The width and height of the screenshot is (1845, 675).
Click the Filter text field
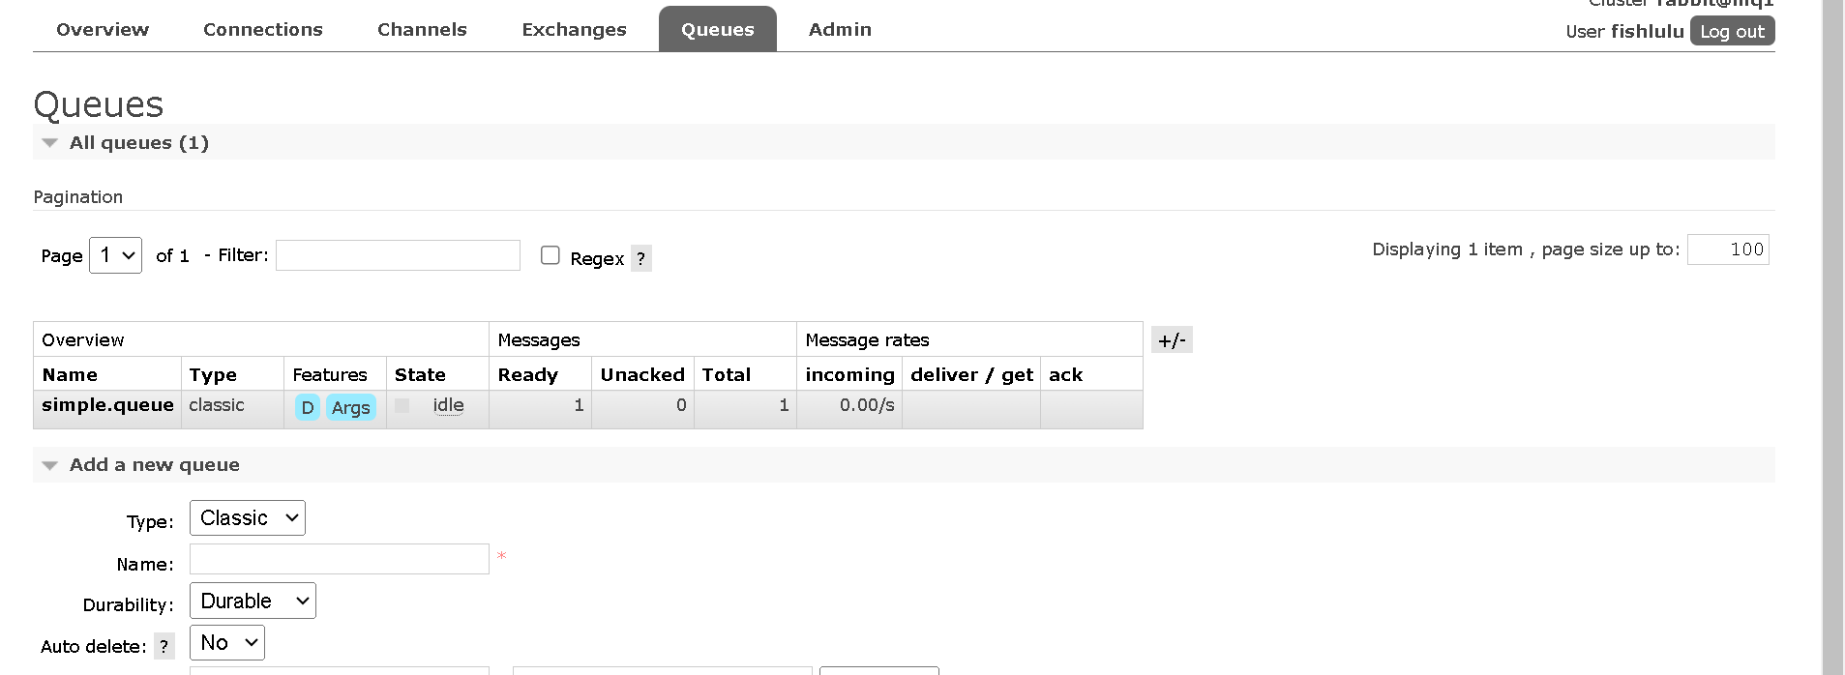tap(398, 255)
